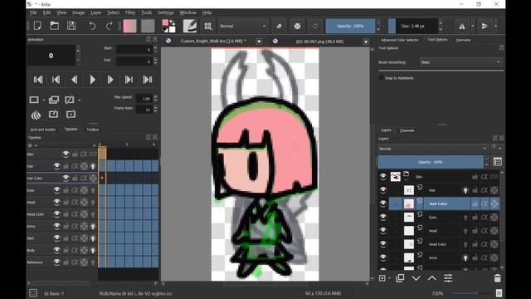Viewport: 531px width, 299px height.
Task: Toggle eraser mode in the toolbar
Action: (x=279, y=26)
